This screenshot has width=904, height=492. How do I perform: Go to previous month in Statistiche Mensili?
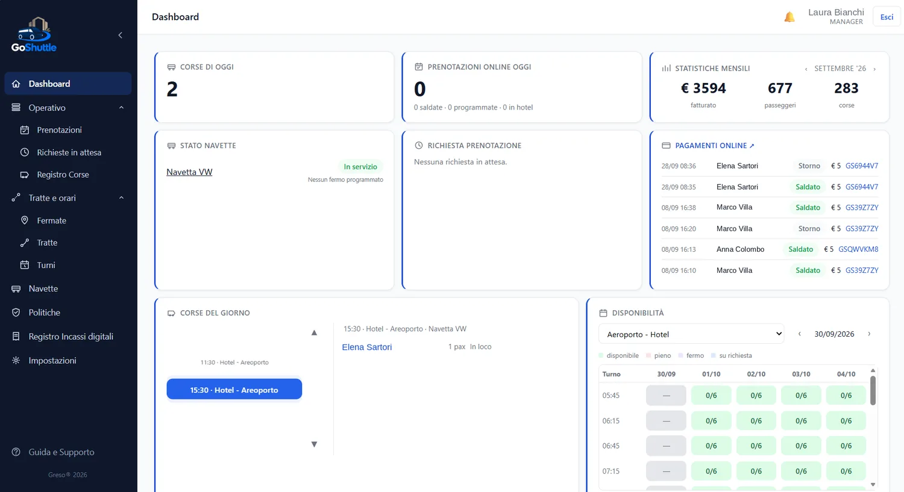click(806, 69)
